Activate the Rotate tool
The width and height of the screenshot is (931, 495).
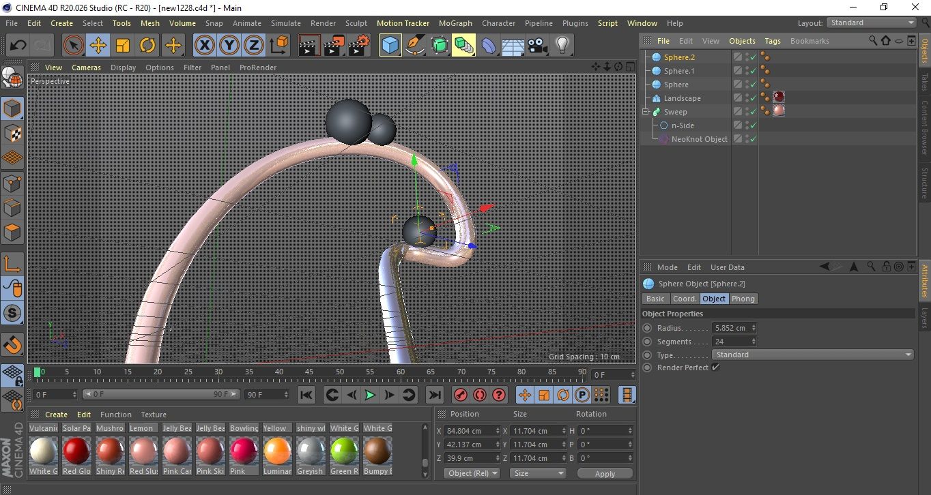click(x=147, y=46)
